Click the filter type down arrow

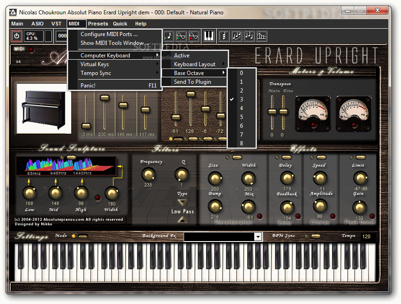coord(182,203)
